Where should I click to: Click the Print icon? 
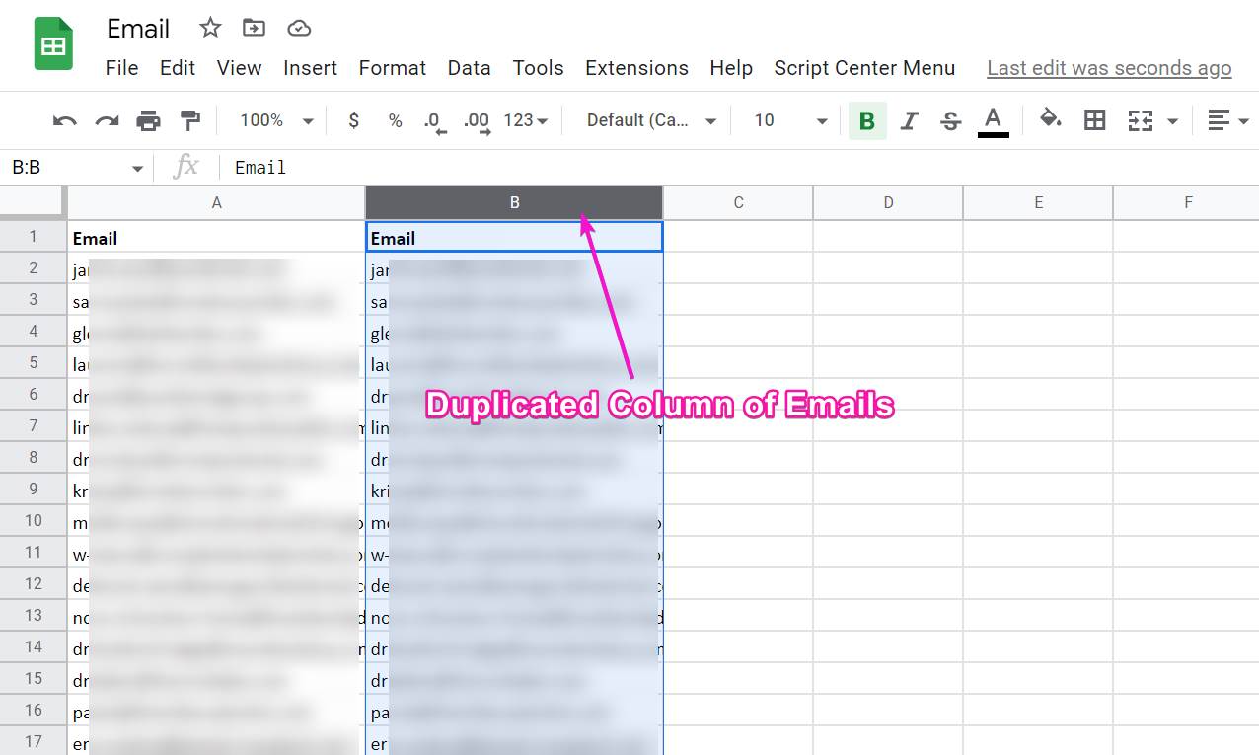click(148, 119)
